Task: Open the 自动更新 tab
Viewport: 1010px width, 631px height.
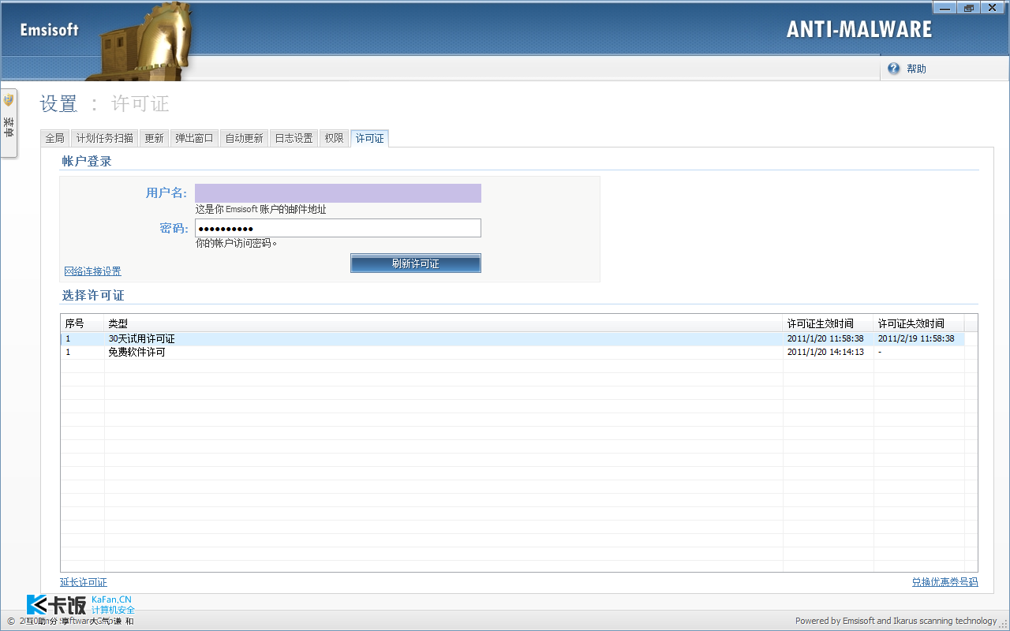Action: tap(244, 138)
